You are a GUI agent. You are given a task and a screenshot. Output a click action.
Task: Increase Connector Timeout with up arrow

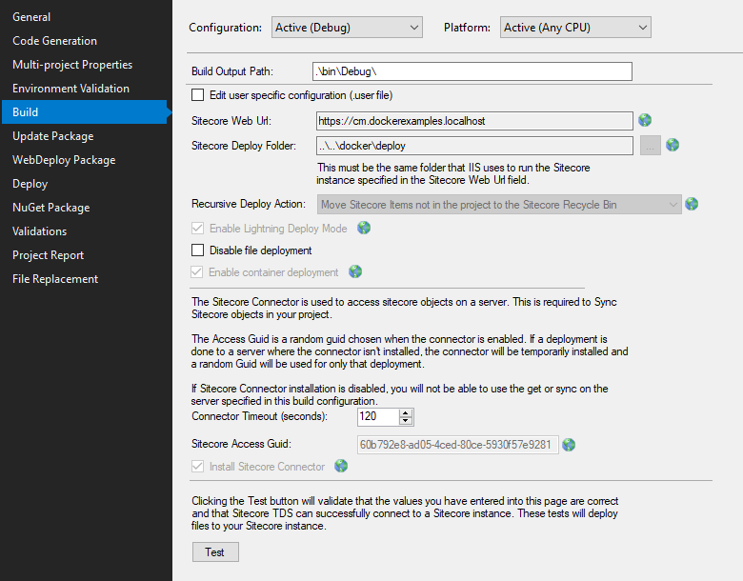click(406, 413)
